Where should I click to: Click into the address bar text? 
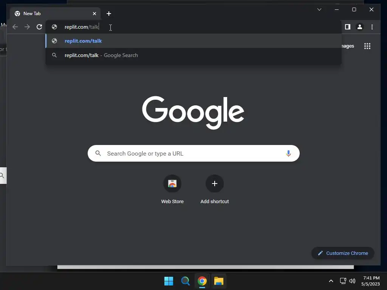tap(82, 27)
